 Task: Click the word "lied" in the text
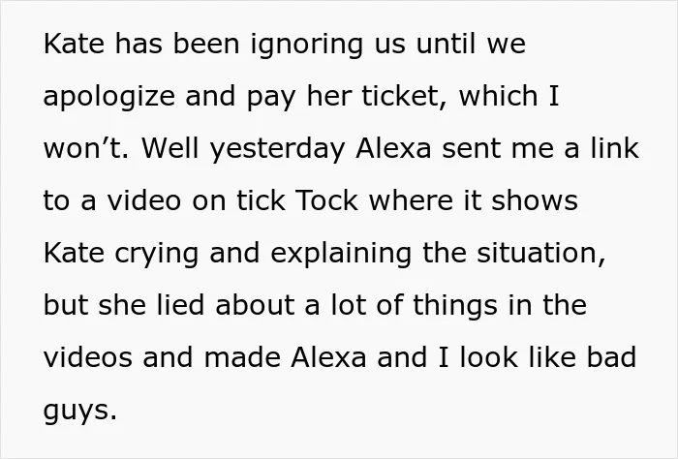(180, 305)
